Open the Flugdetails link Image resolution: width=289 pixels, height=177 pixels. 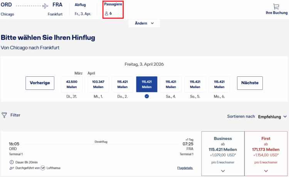(x=185, y=168)
